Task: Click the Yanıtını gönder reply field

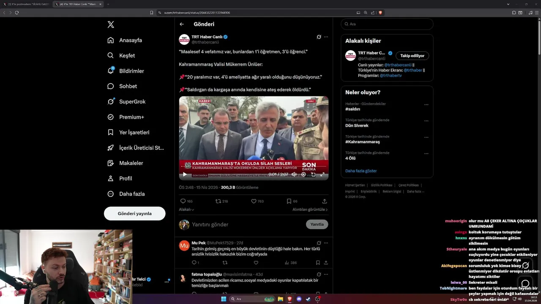Action: coord(247,225)
